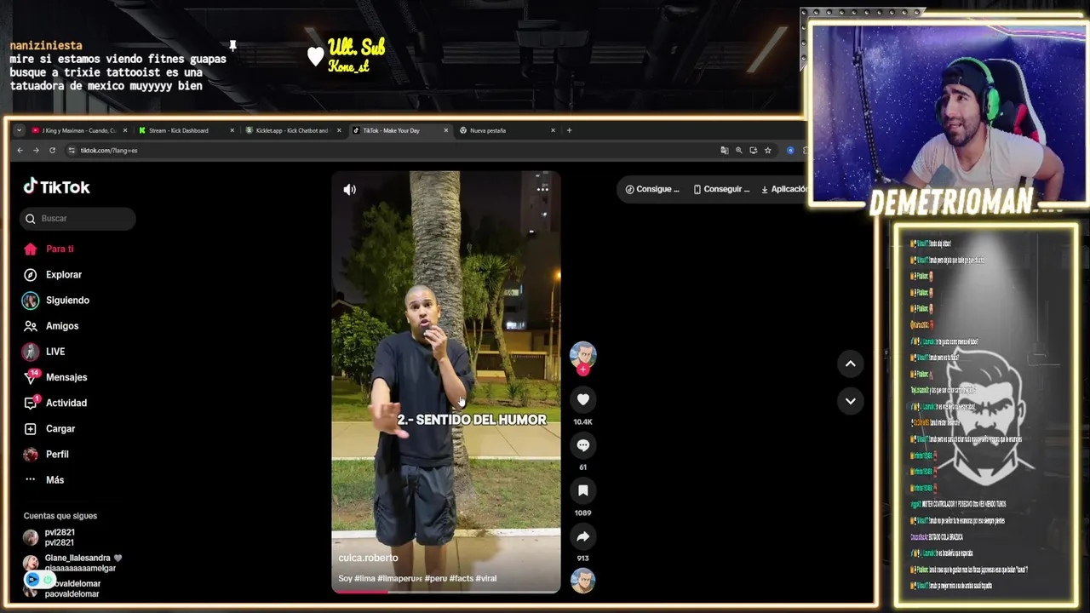Go to next video with down arrow
Screen dimensions: 1090x613
click(x=850, y=401)
